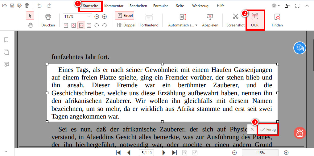314x156 pixels.
Task: Go to the next page
Action: (x=164, y=153)
